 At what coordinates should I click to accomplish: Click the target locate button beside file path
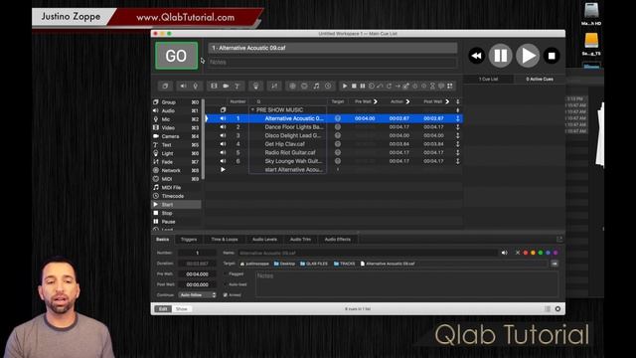click(555, 264)
